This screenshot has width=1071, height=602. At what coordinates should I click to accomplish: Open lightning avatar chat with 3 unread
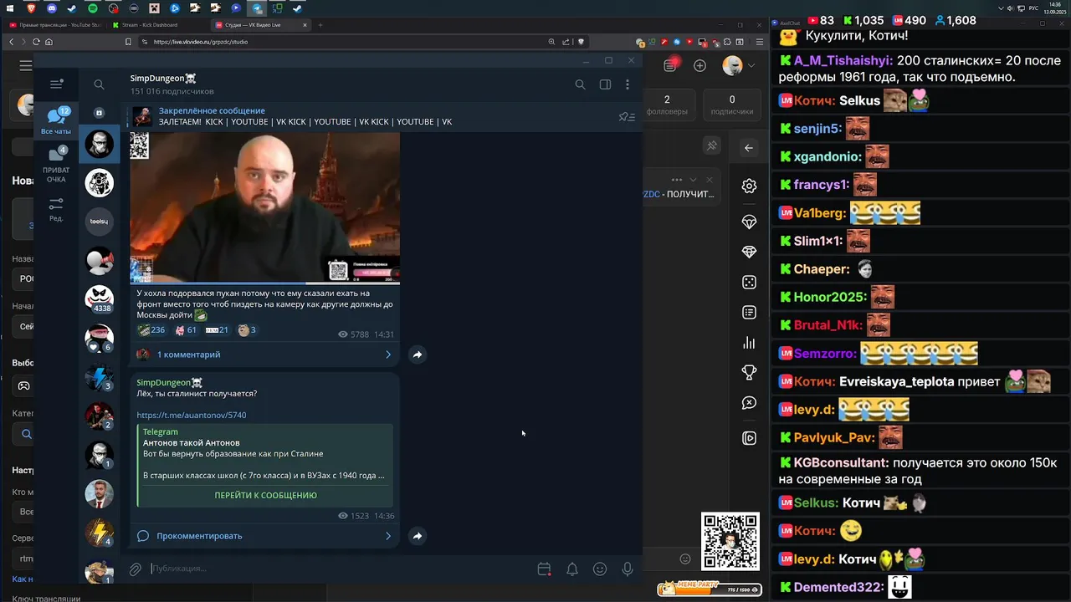pyautogui.click(x=100, y=376)
